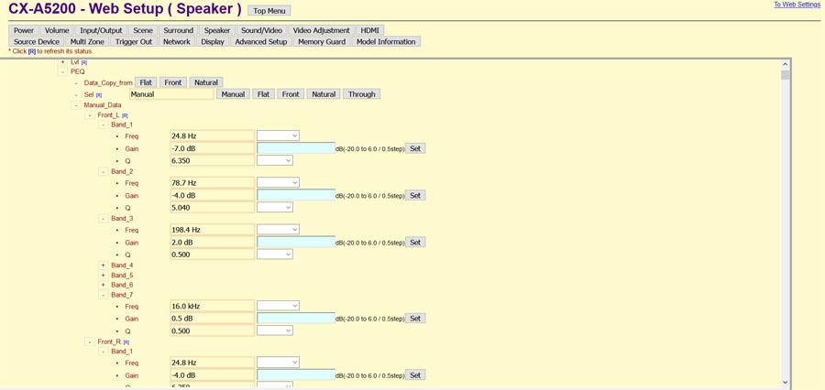Click the [R] refresh icon beside Front_L
The height and width of the screenshot is (390, 825).
tap(126, 115)
